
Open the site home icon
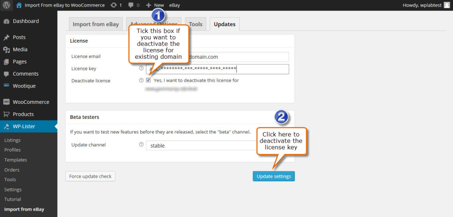point(19,5)
